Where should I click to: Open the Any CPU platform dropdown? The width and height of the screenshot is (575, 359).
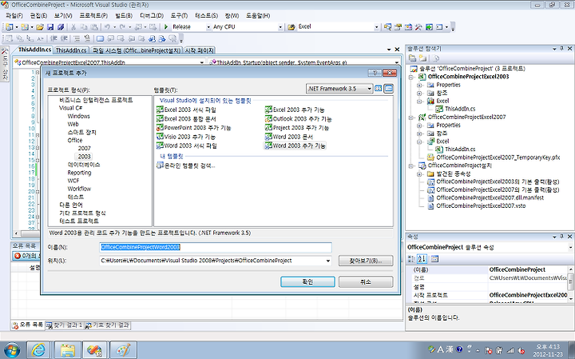280,27
